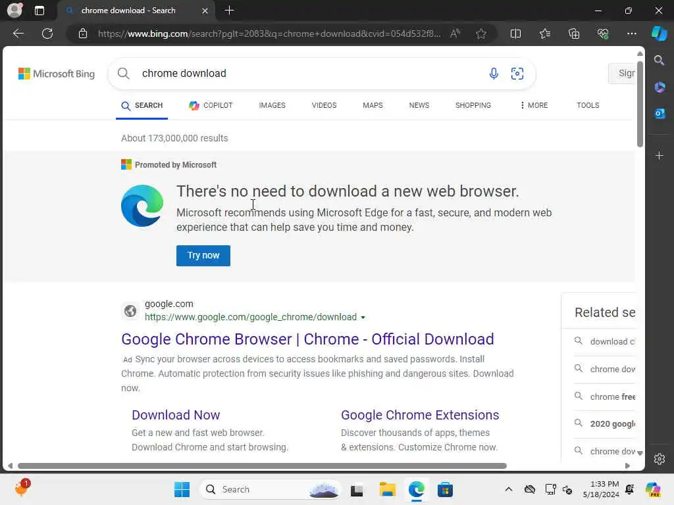The image size is (674, 505).
Task: Open the TOOLS options
Action: [588, 106]
